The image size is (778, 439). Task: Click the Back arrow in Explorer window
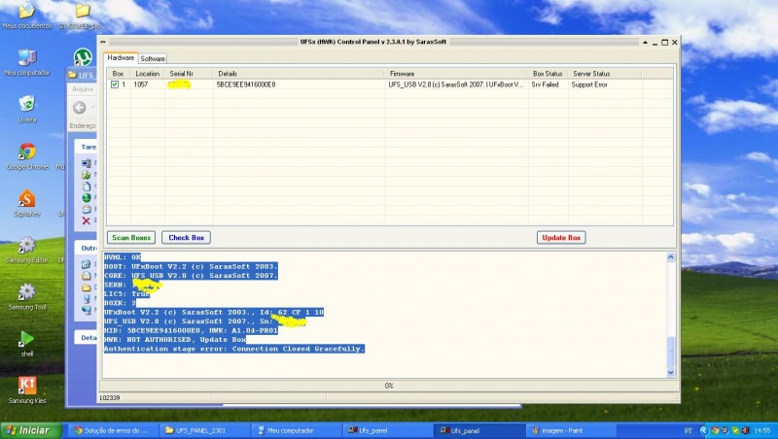click(80, 108)
